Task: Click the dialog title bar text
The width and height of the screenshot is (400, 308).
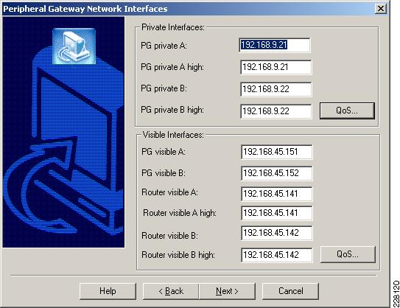Action: pyautogui.click(x=85, y=9)
